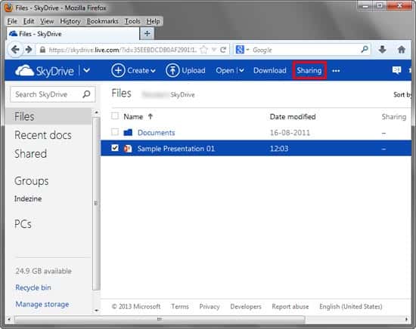Open PCs in the sidebar
This screenshot has width=416, height=329.
pyautogui.click(x=23, y=224)
